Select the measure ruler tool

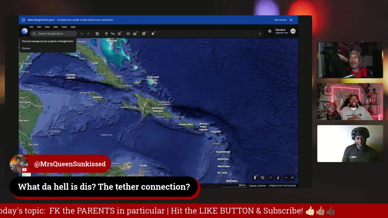pos(128,34)
